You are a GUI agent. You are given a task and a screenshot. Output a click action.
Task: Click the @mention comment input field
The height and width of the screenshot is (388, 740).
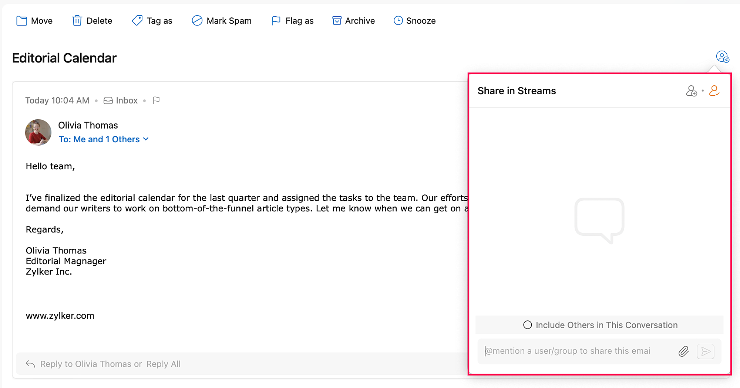pos(577,351)
